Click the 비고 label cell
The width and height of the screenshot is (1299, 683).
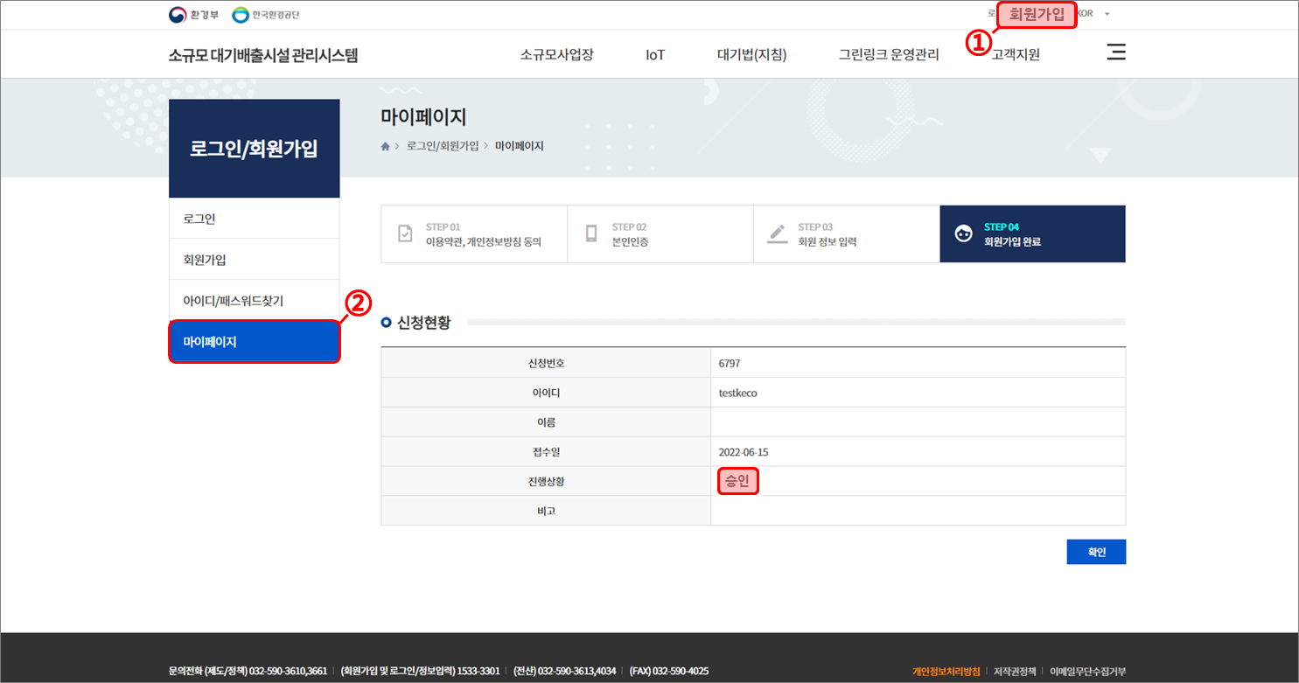pos(546,511)
